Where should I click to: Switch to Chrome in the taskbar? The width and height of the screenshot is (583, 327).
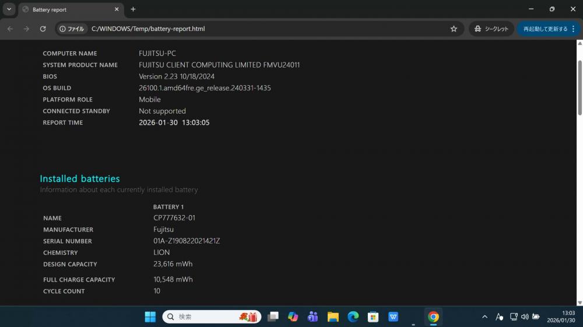433,317
